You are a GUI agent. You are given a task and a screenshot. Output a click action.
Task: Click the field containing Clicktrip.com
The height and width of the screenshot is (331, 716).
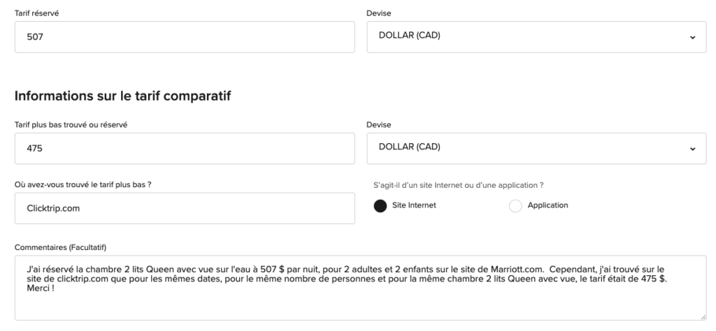coord(185,209)
